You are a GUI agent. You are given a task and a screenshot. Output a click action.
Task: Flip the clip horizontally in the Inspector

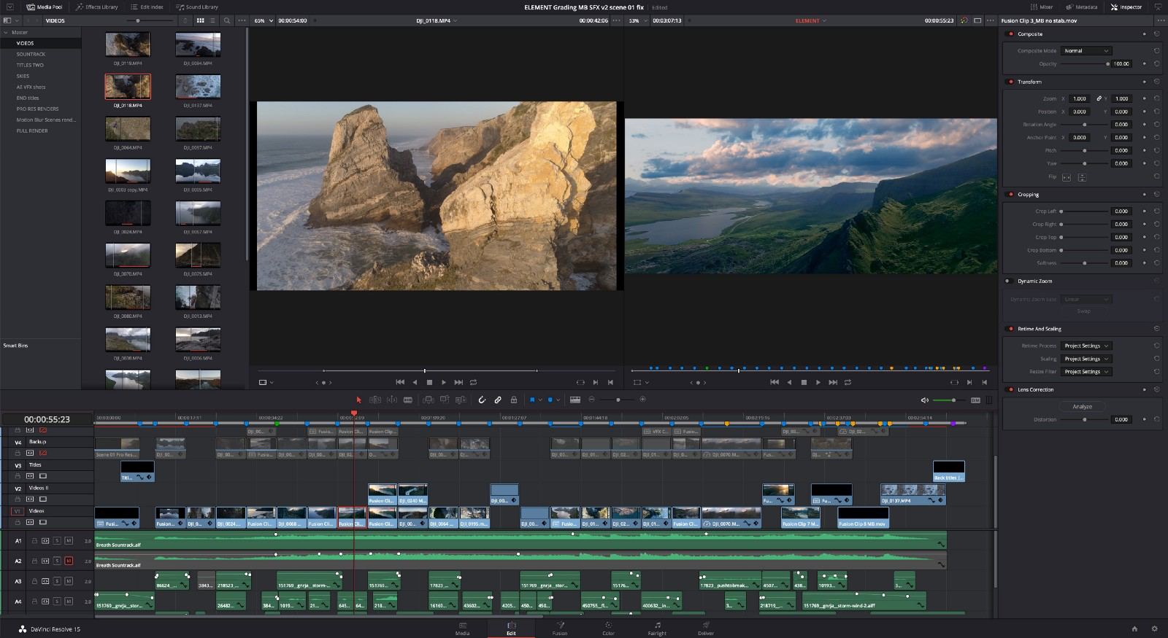[1066, 177]
